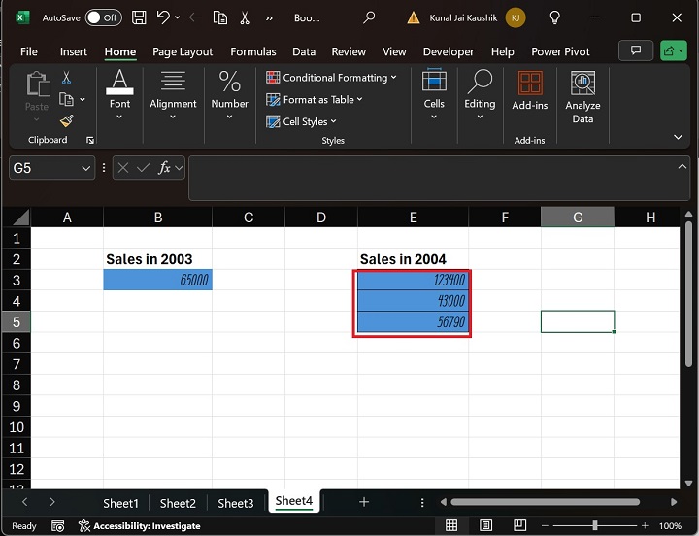Viewport: 699px width, 536px height.
Task: Open the Analyze Data tool
Action: 582,97
